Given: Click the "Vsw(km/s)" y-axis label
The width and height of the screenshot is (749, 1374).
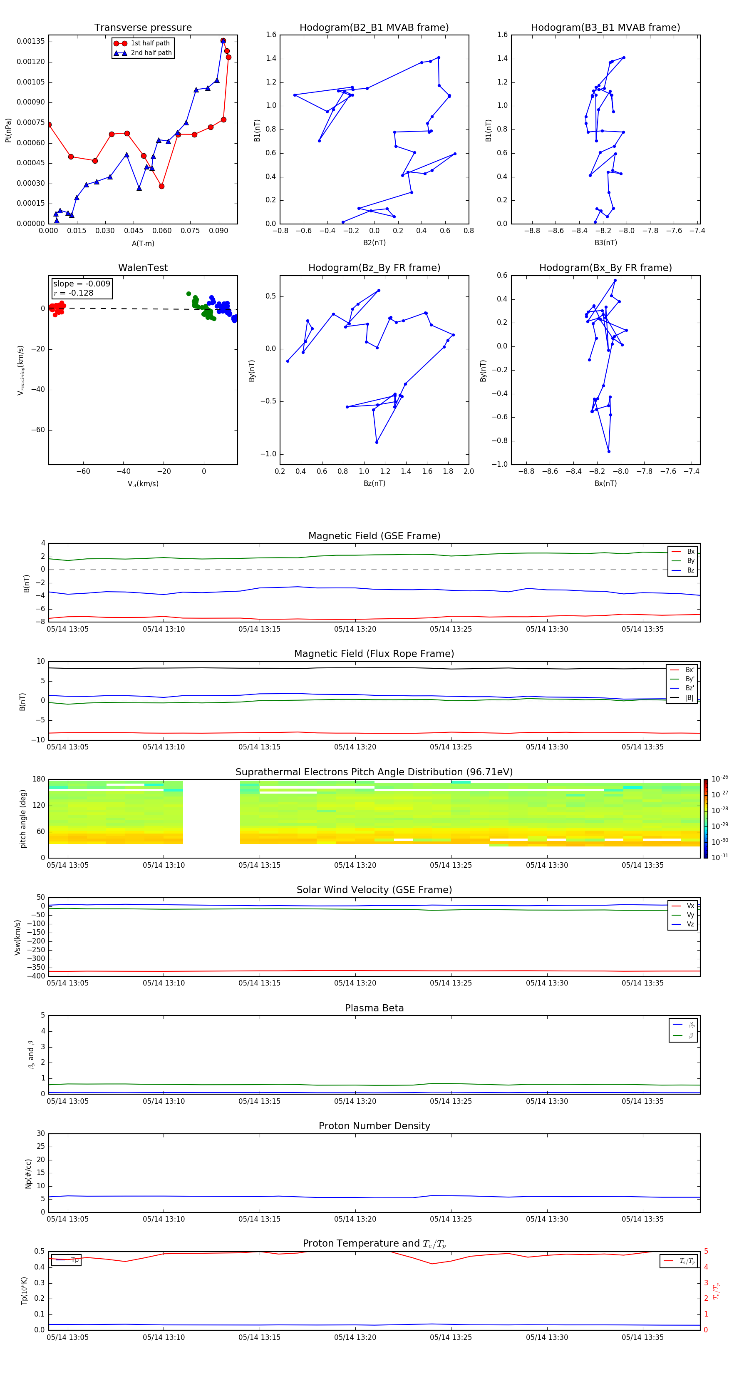Looking at the screenshot, I should pos(17,937).
